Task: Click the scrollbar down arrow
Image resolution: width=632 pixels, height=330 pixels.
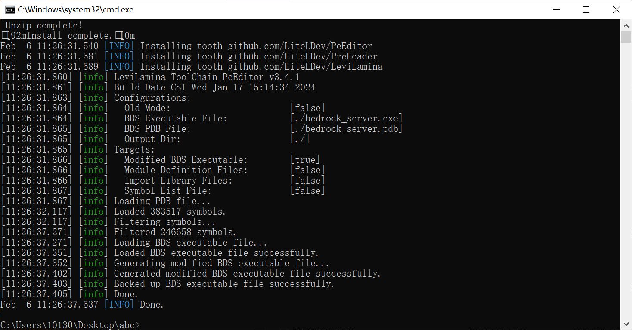Action: 626,324
